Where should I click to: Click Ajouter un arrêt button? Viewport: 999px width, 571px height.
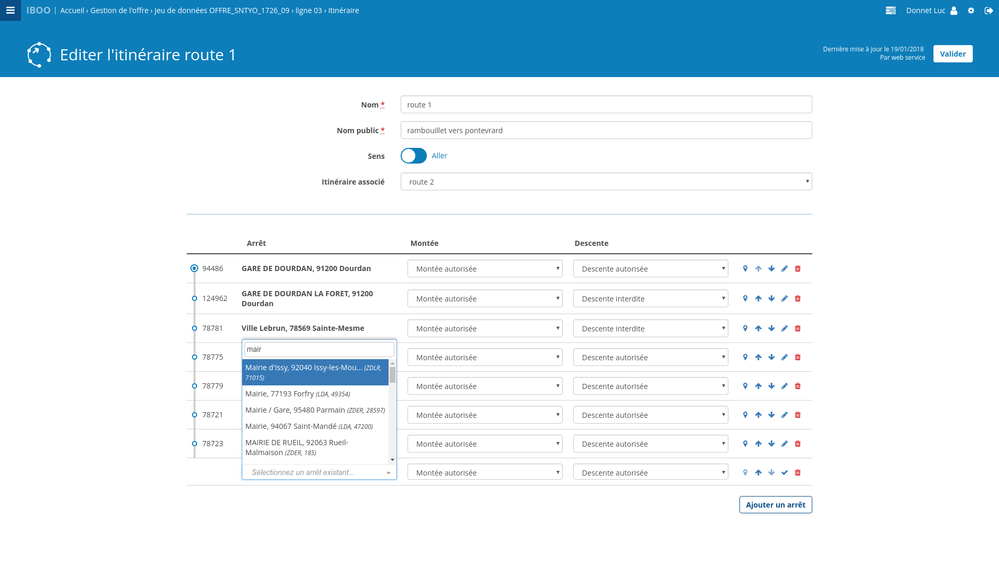pyautogui.click(x=775, y=505)
